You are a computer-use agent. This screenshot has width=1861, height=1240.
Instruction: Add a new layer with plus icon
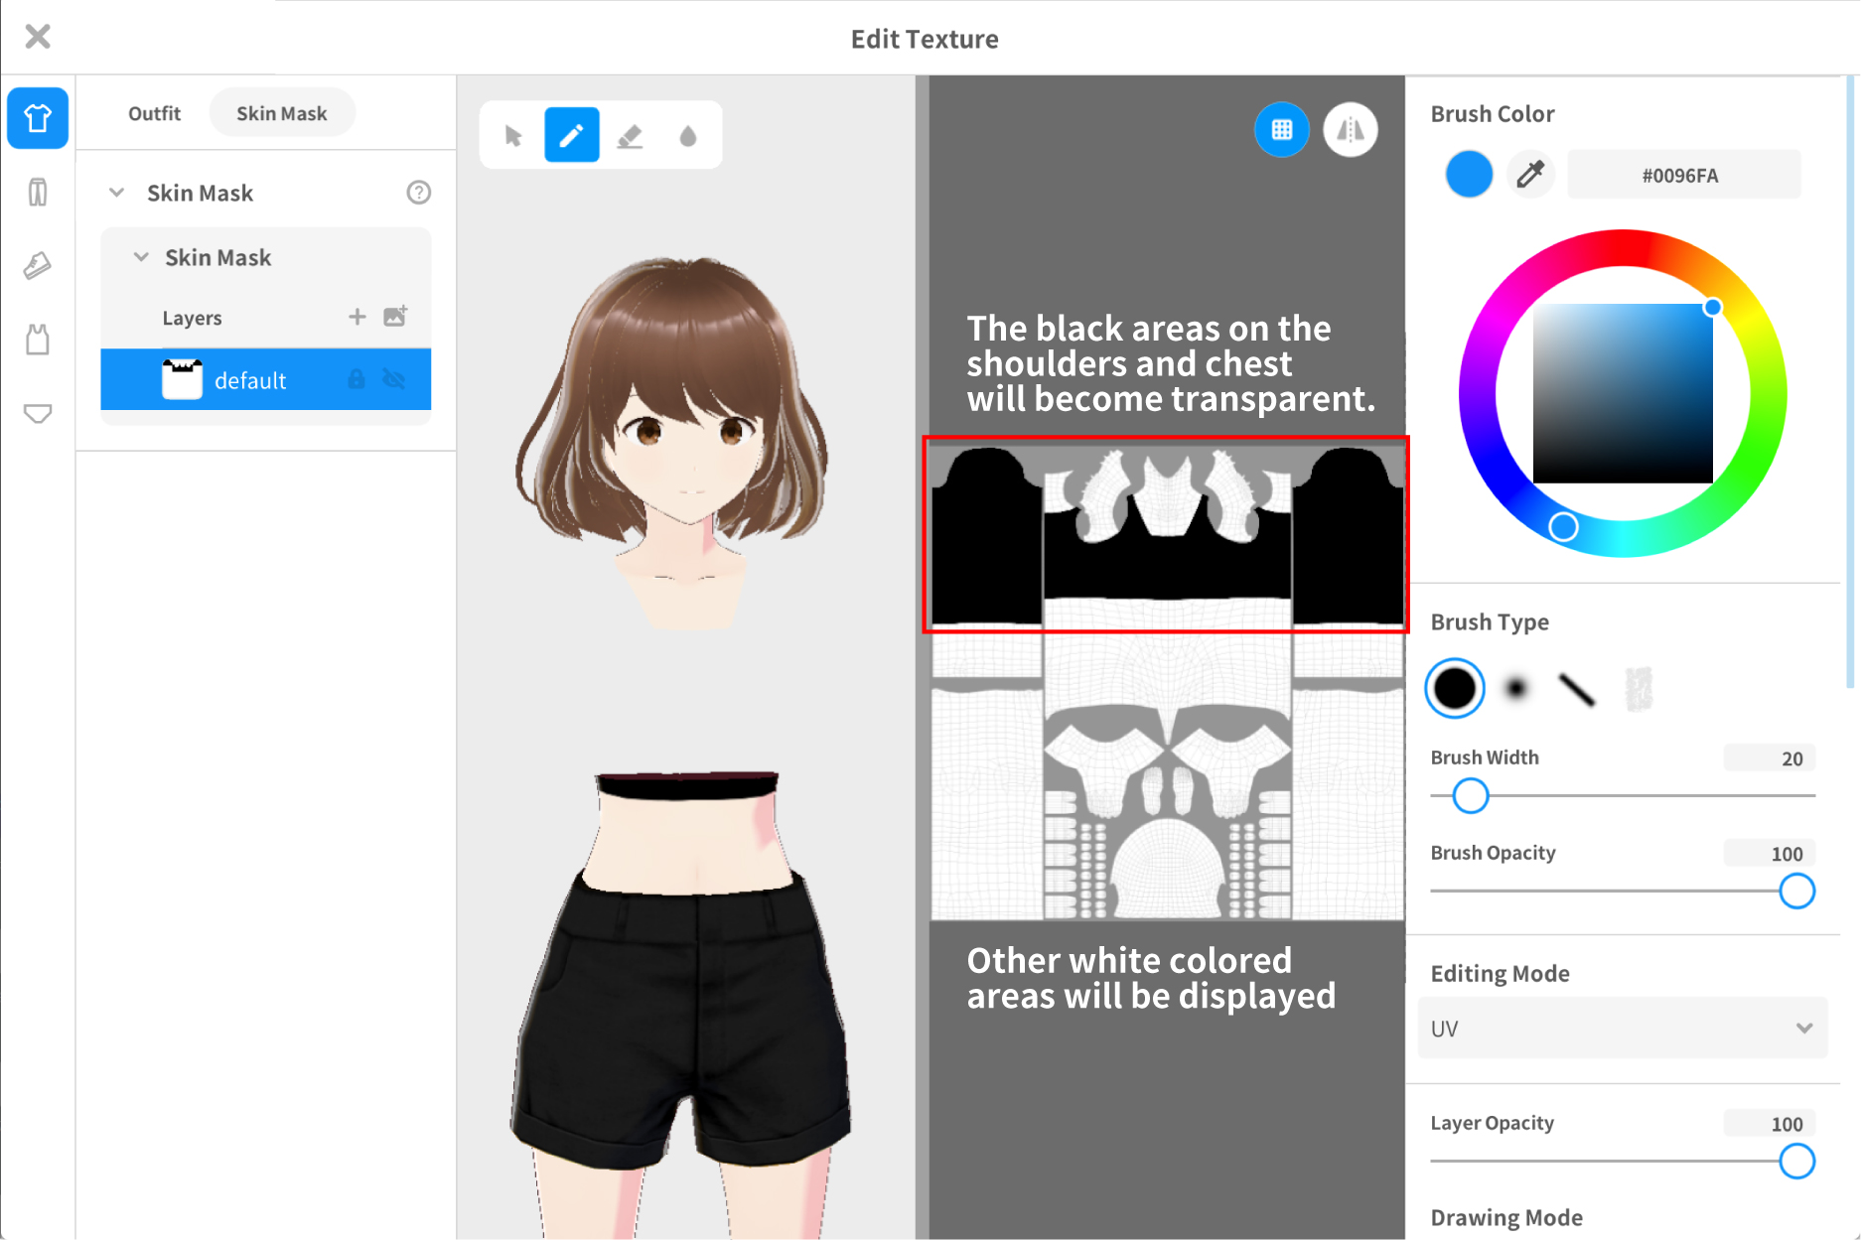tap(357, 317)
